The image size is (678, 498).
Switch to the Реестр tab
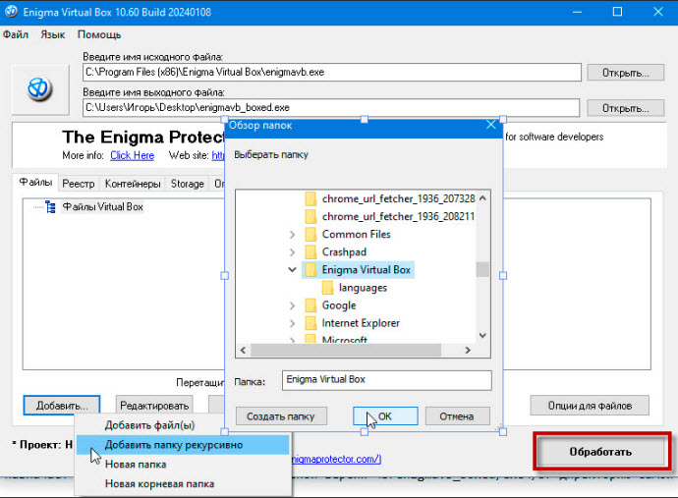coord(79,184)
